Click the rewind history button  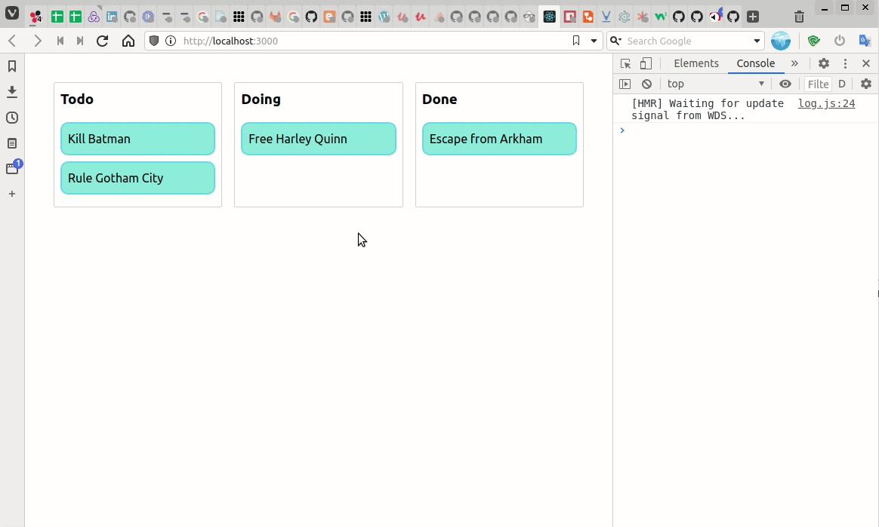(60, 41)
